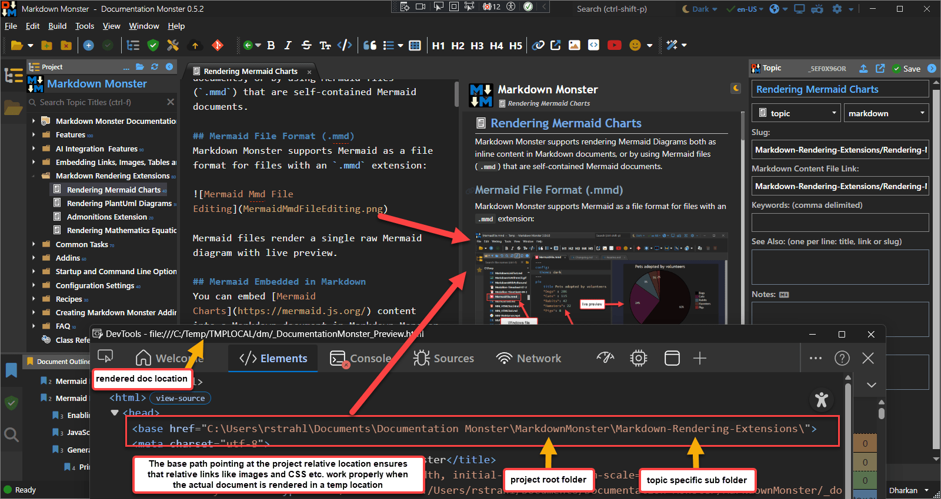941x499 pixels.
Task: Toggle the preview dark mode moon button
Action: pyautogui.click(x=736, y=88)
